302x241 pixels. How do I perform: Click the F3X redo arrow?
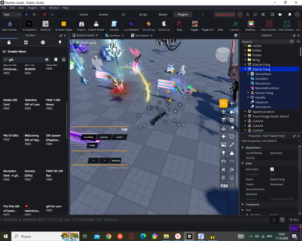[x=232, y=161]
